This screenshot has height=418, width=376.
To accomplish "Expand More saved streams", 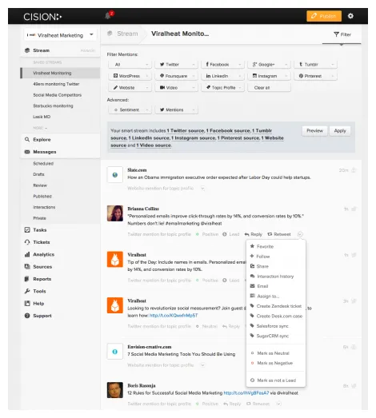I will (40, 128).
